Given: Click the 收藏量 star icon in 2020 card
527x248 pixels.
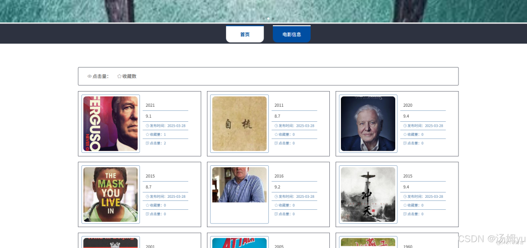Looking at the screenshot, I should pos(405,134).
